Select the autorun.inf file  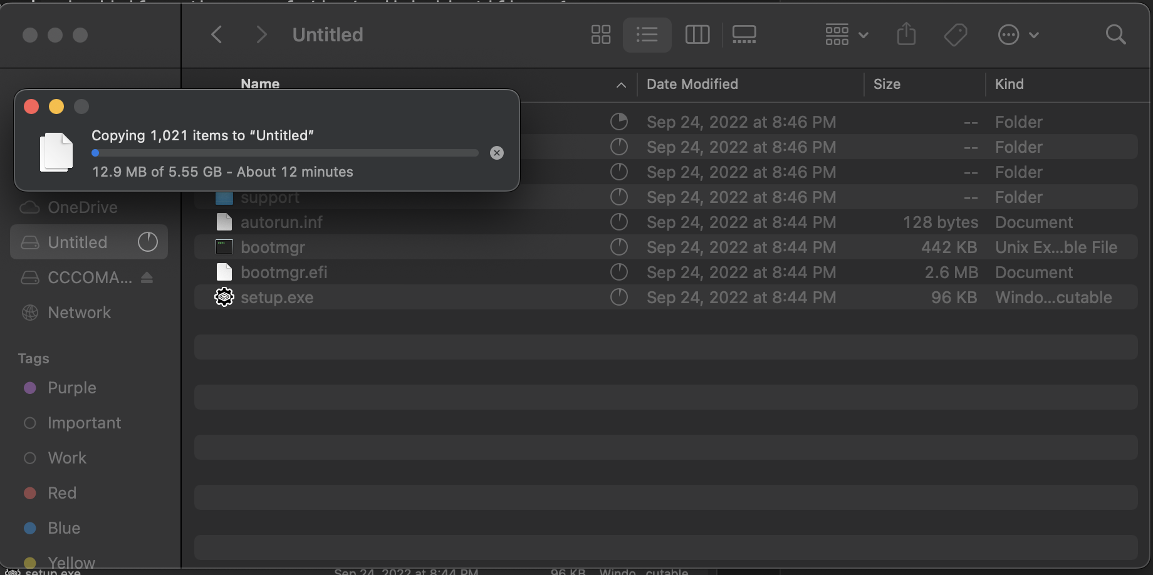[x=665, y=222]
